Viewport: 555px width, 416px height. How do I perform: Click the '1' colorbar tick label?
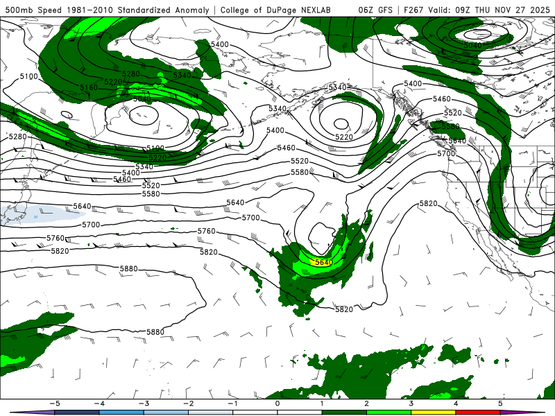click(x=322, y=404)
